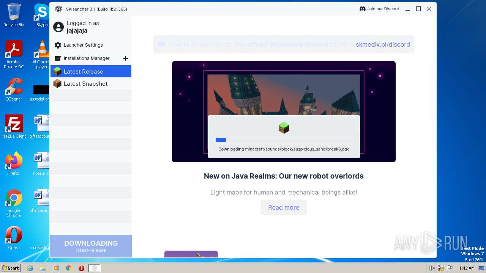Select the Latest Release installation
Screen dimensions: 486x273
pyautogui.click(x=91, y=71)
